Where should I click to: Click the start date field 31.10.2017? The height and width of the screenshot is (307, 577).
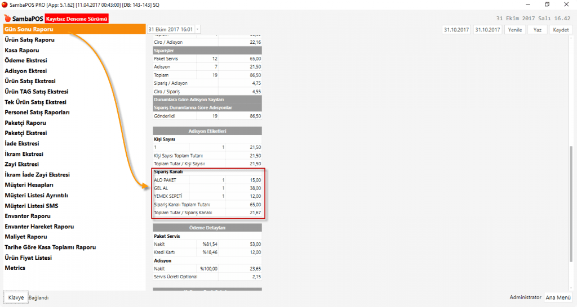pos(456,30)
